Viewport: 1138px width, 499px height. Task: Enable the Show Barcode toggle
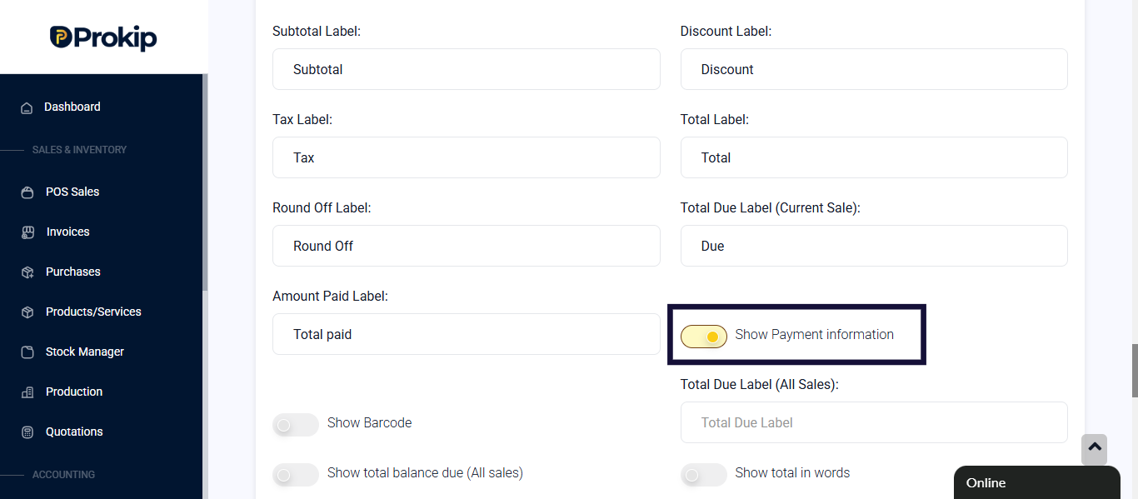[x=296, y=424]
